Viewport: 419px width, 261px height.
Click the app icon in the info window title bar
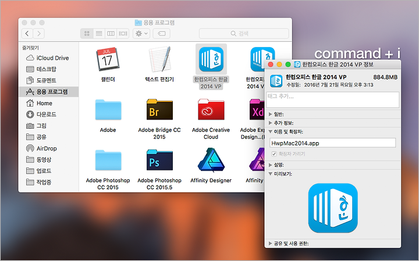[x=297, y=64]
